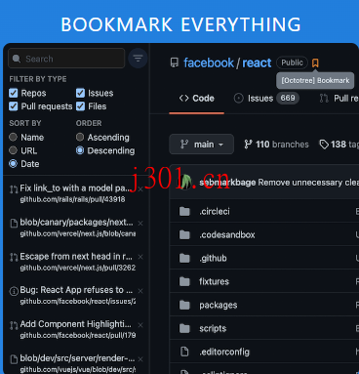Open the blob/dev/src/server/render bookmark
359x374 pixels.
[x=77, y=358]
